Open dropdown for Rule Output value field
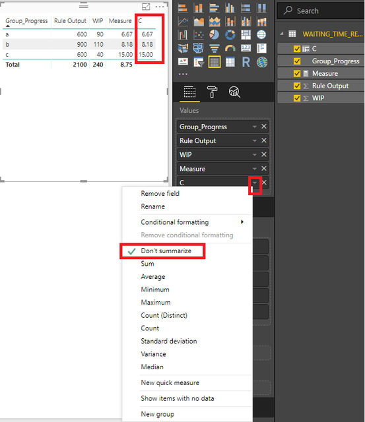This screenshot has height=422, width=365. (x=255, y=140)
